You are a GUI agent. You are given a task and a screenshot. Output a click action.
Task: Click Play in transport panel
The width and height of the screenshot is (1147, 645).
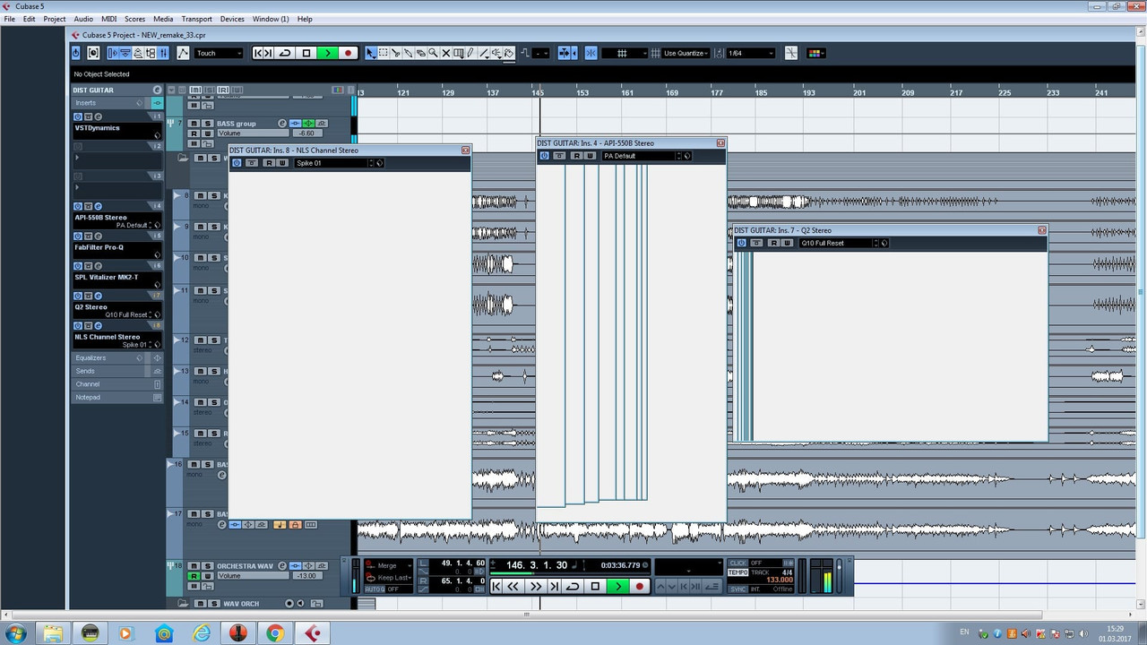(x=617, y=586)
